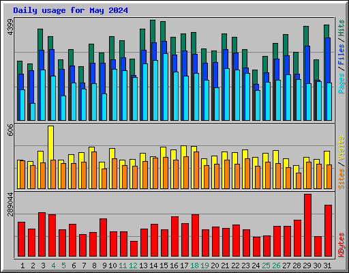The image size is (349, 273).
Task: Click the day 26 axis label
Action: tap(276, 265)
